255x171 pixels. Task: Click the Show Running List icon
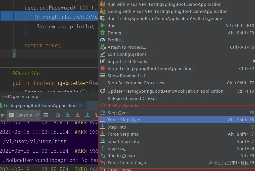click(103, 75)
